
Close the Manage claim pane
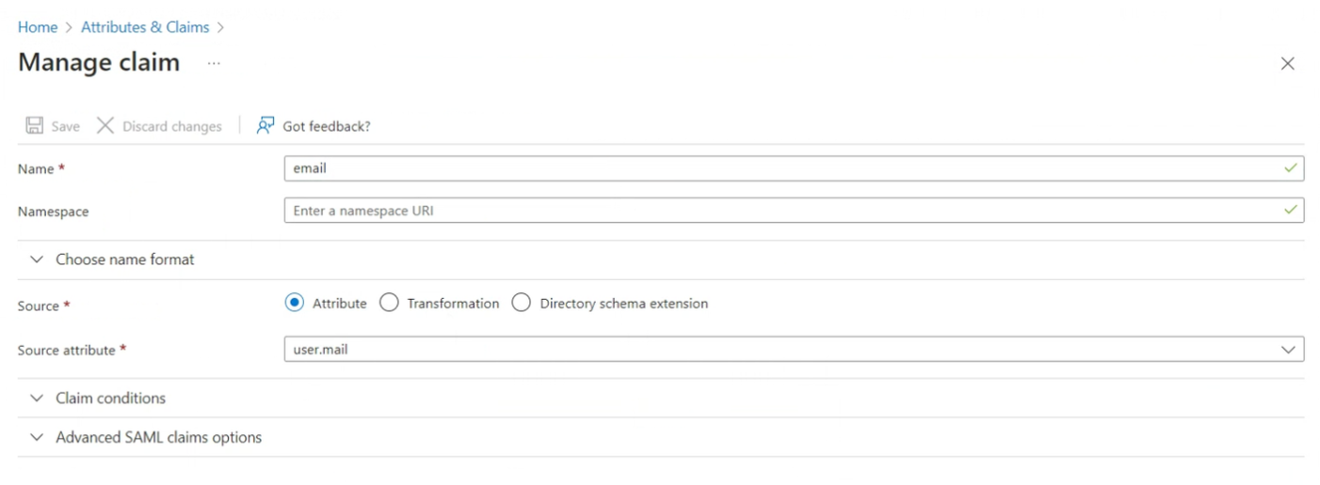(1287, 64)
